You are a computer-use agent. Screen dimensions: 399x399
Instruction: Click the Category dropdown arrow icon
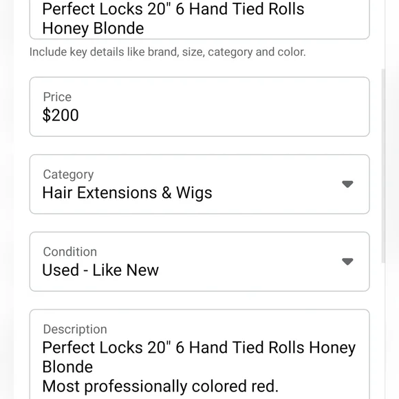[347, 184]
